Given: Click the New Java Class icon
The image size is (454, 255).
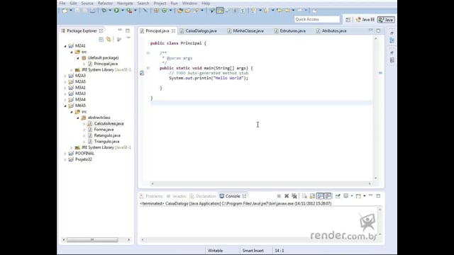Looking at the screenshot, I should coord(164,11).
